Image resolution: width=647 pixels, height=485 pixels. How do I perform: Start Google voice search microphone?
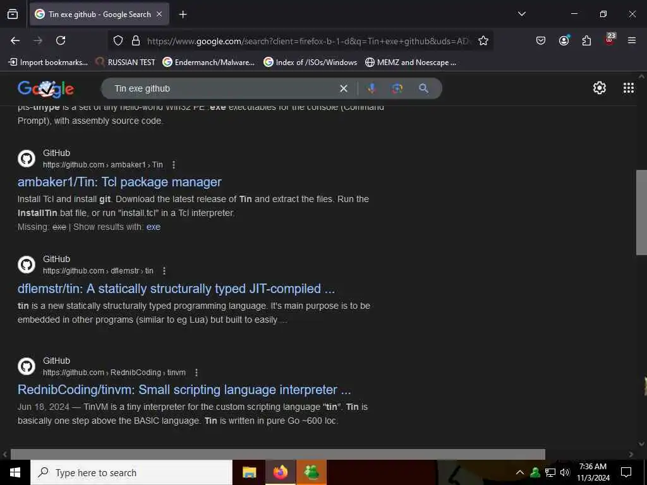coord(372,88)
